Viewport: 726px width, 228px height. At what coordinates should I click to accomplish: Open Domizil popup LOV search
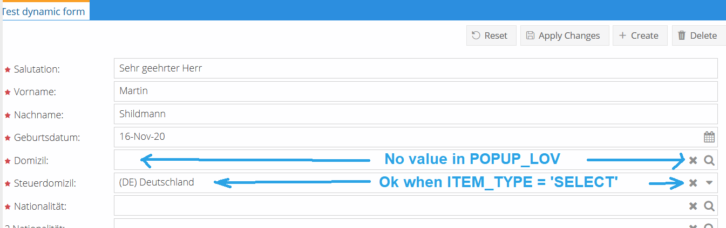point(709,160)
